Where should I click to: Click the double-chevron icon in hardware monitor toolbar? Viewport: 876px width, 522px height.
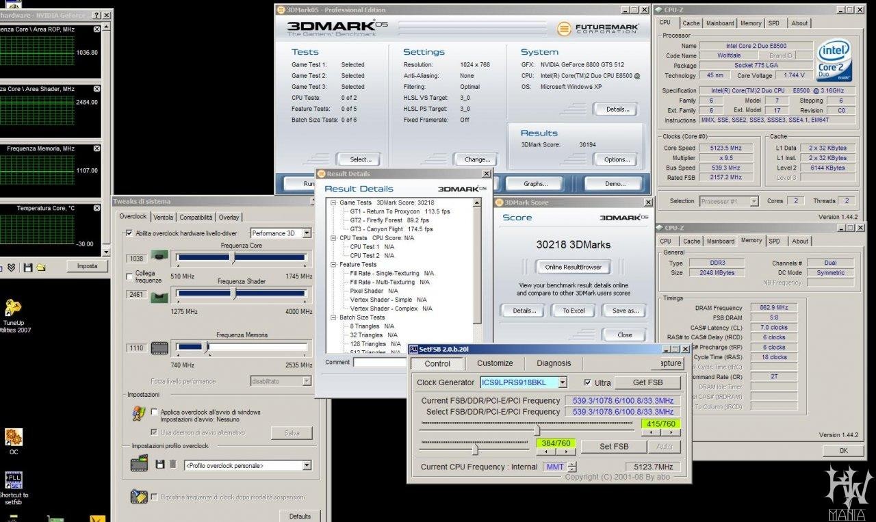(12, 267)
